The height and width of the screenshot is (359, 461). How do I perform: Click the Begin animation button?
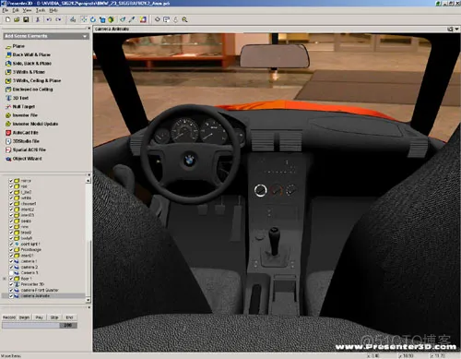click(x=24, y=317)
